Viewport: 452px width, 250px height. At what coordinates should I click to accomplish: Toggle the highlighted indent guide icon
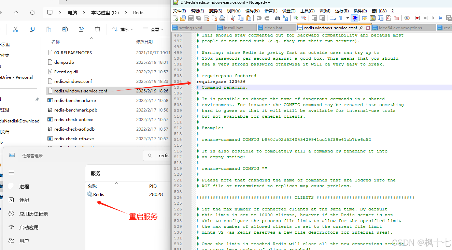pyautogui.click(x=354, y=18)
